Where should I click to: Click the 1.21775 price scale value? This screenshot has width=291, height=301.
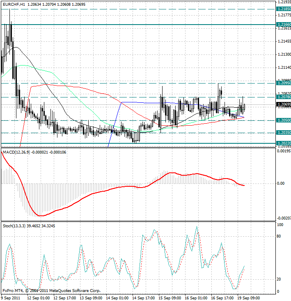point(284,15)
